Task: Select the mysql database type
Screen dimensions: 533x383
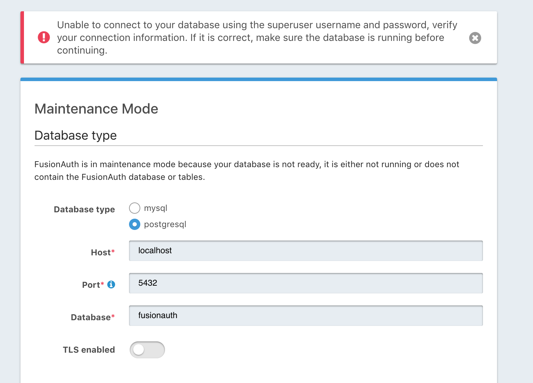Action: pyautogui.click(x=135, y=208)
